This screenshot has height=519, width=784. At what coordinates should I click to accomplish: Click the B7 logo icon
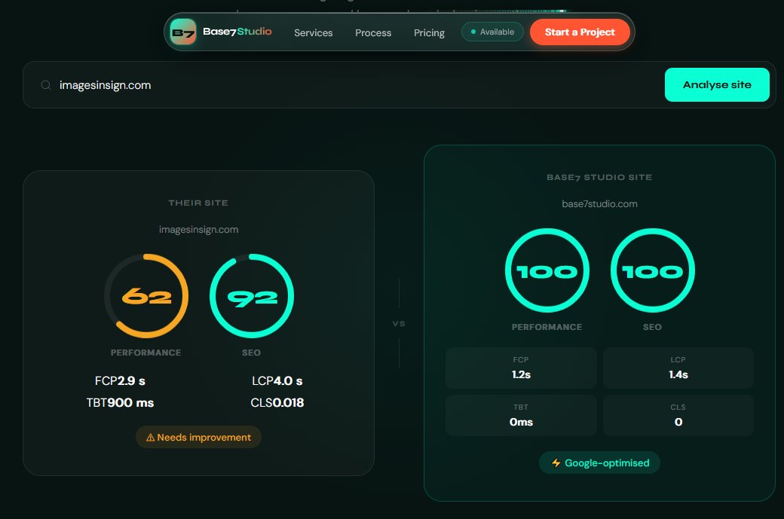pyautogui.click(x=183, y=32)
